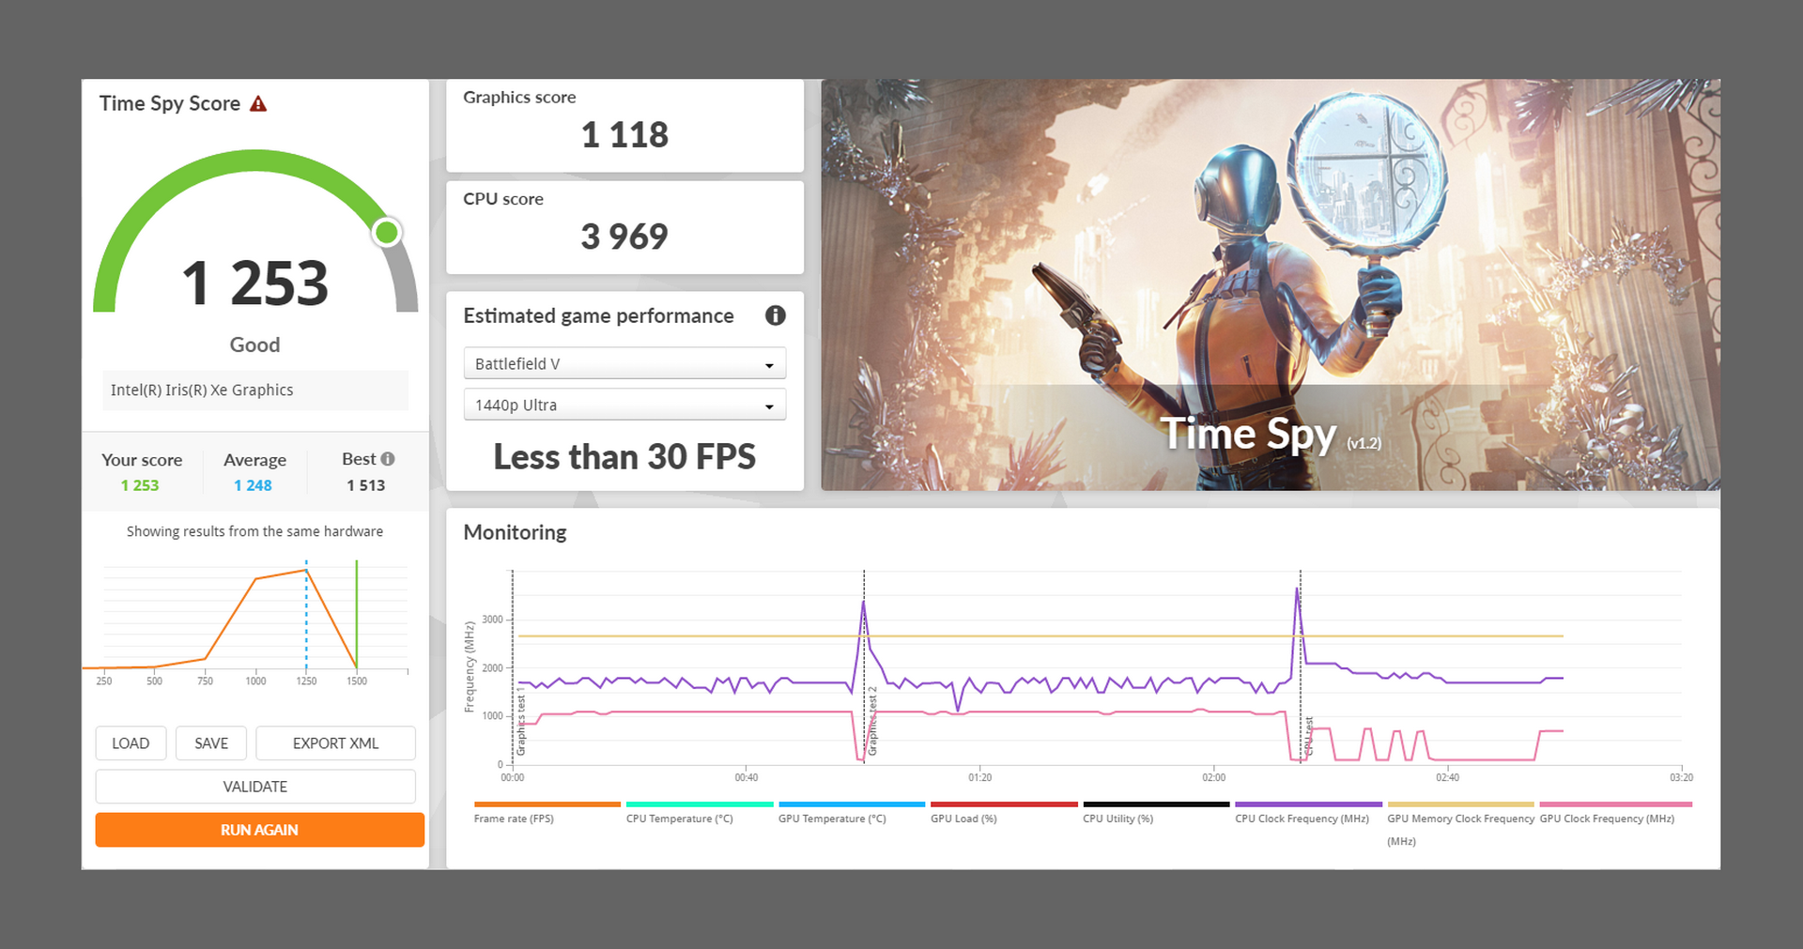1803x949 pixels.
Task: Toggle the Frame rate (FPS) legend swatch
Action: 547,804
